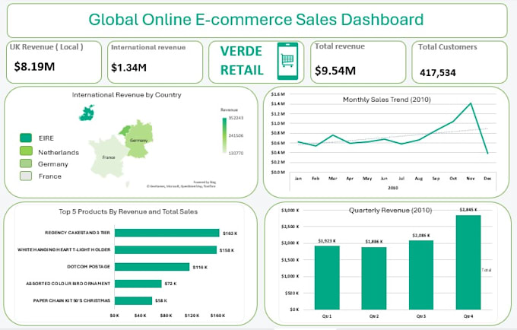Select the EIRE (Ireland) shape on the map
The height and width of the screenshot is (330, 517).
tap(87, 113)
